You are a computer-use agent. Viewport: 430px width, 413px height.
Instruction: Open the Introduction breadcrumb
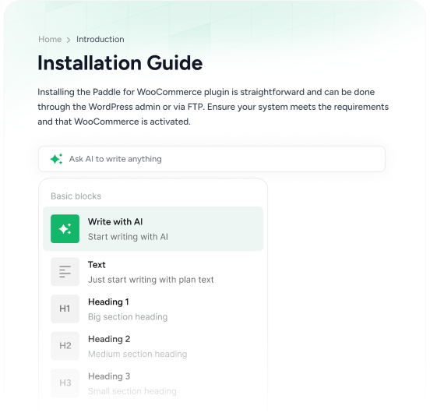click(100, 39)
